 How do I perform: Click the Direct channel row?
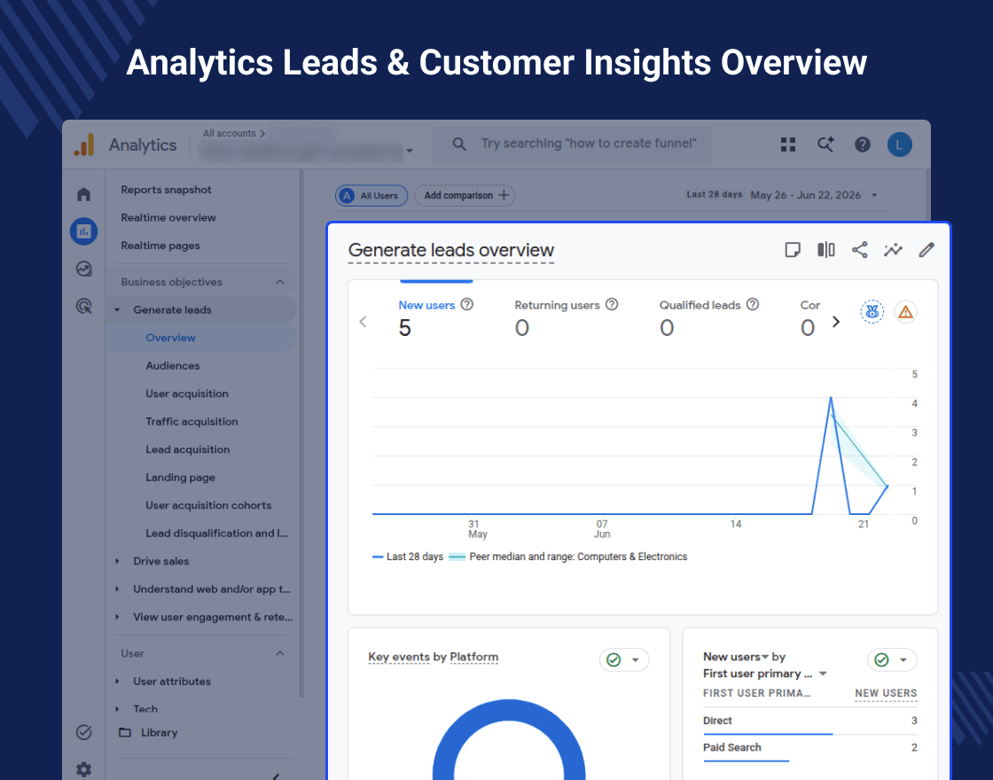[x=810, y=721]
